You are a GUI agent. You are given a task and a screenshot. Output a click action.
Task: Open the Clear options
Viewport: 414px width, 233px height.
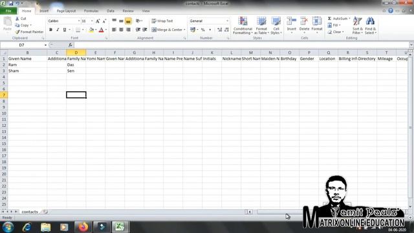tap(335, 32)
